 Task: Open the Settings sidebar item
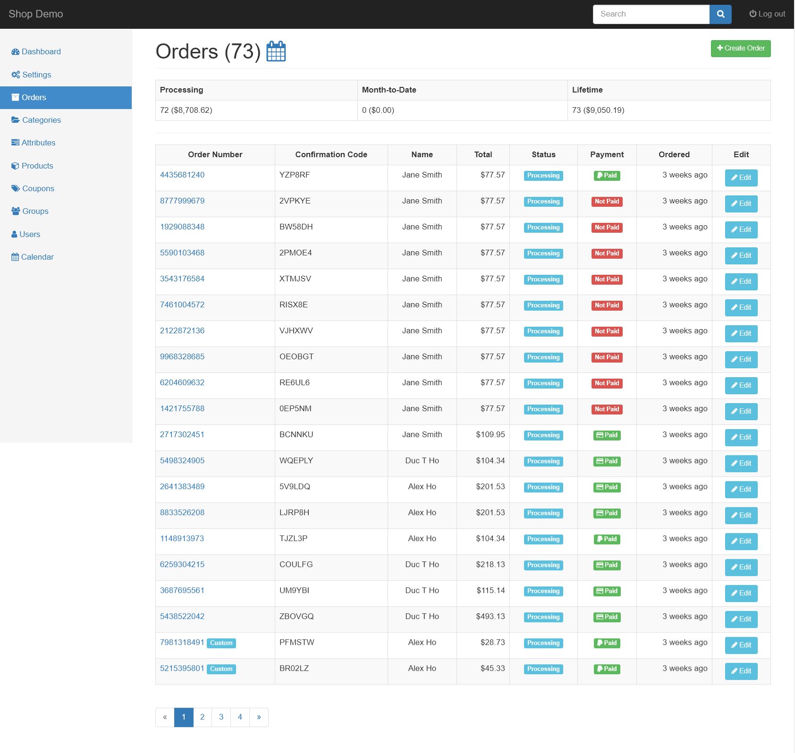click(36, 75)
